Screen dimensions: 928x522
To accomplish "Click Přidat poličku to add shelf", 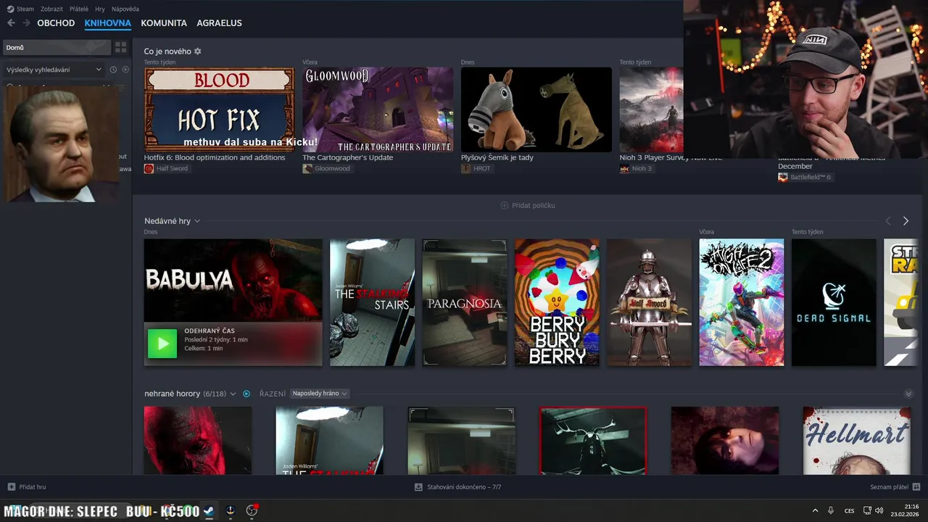I will tap(528, 205).
